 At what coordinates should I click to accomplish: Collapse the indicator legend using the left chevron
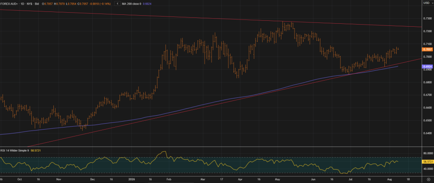(117, 4)
